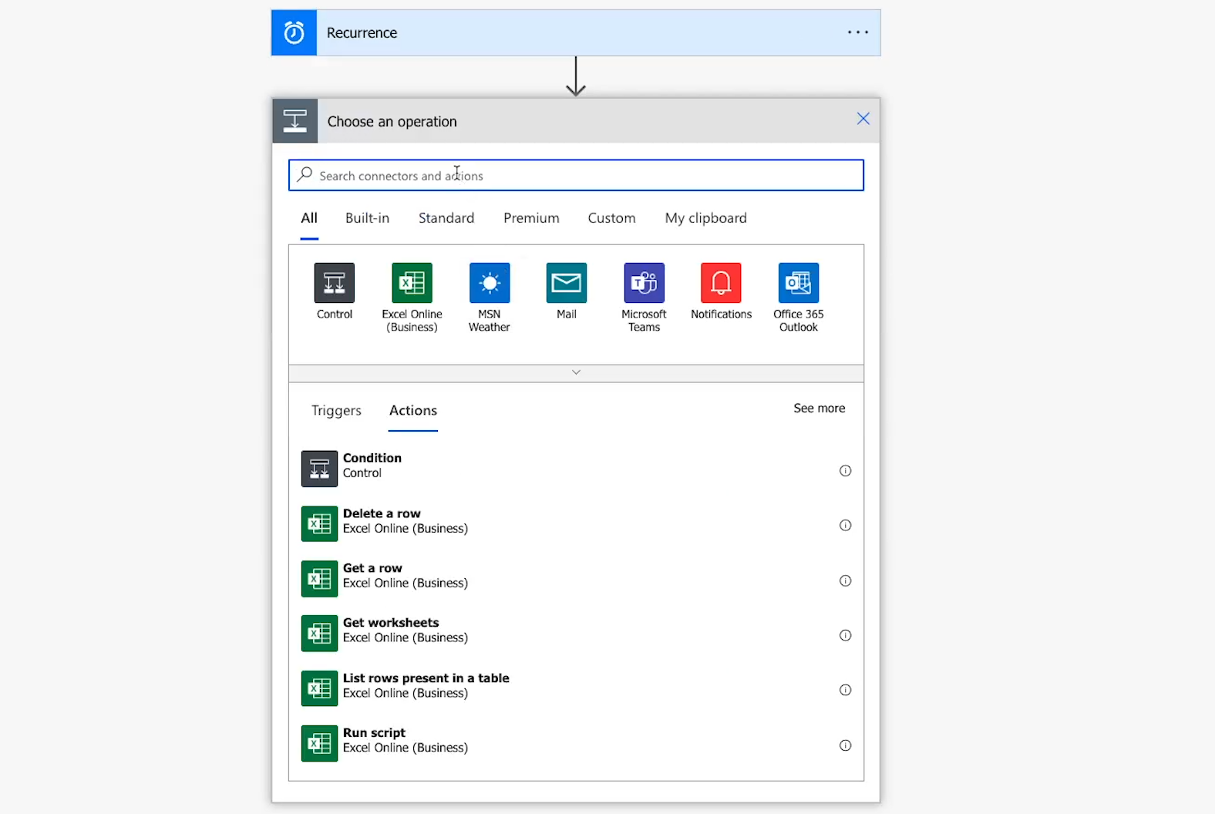This screenshot has width=1215, height=814.
Task: Show info for the Condition action
Action: tap(845, 471)
